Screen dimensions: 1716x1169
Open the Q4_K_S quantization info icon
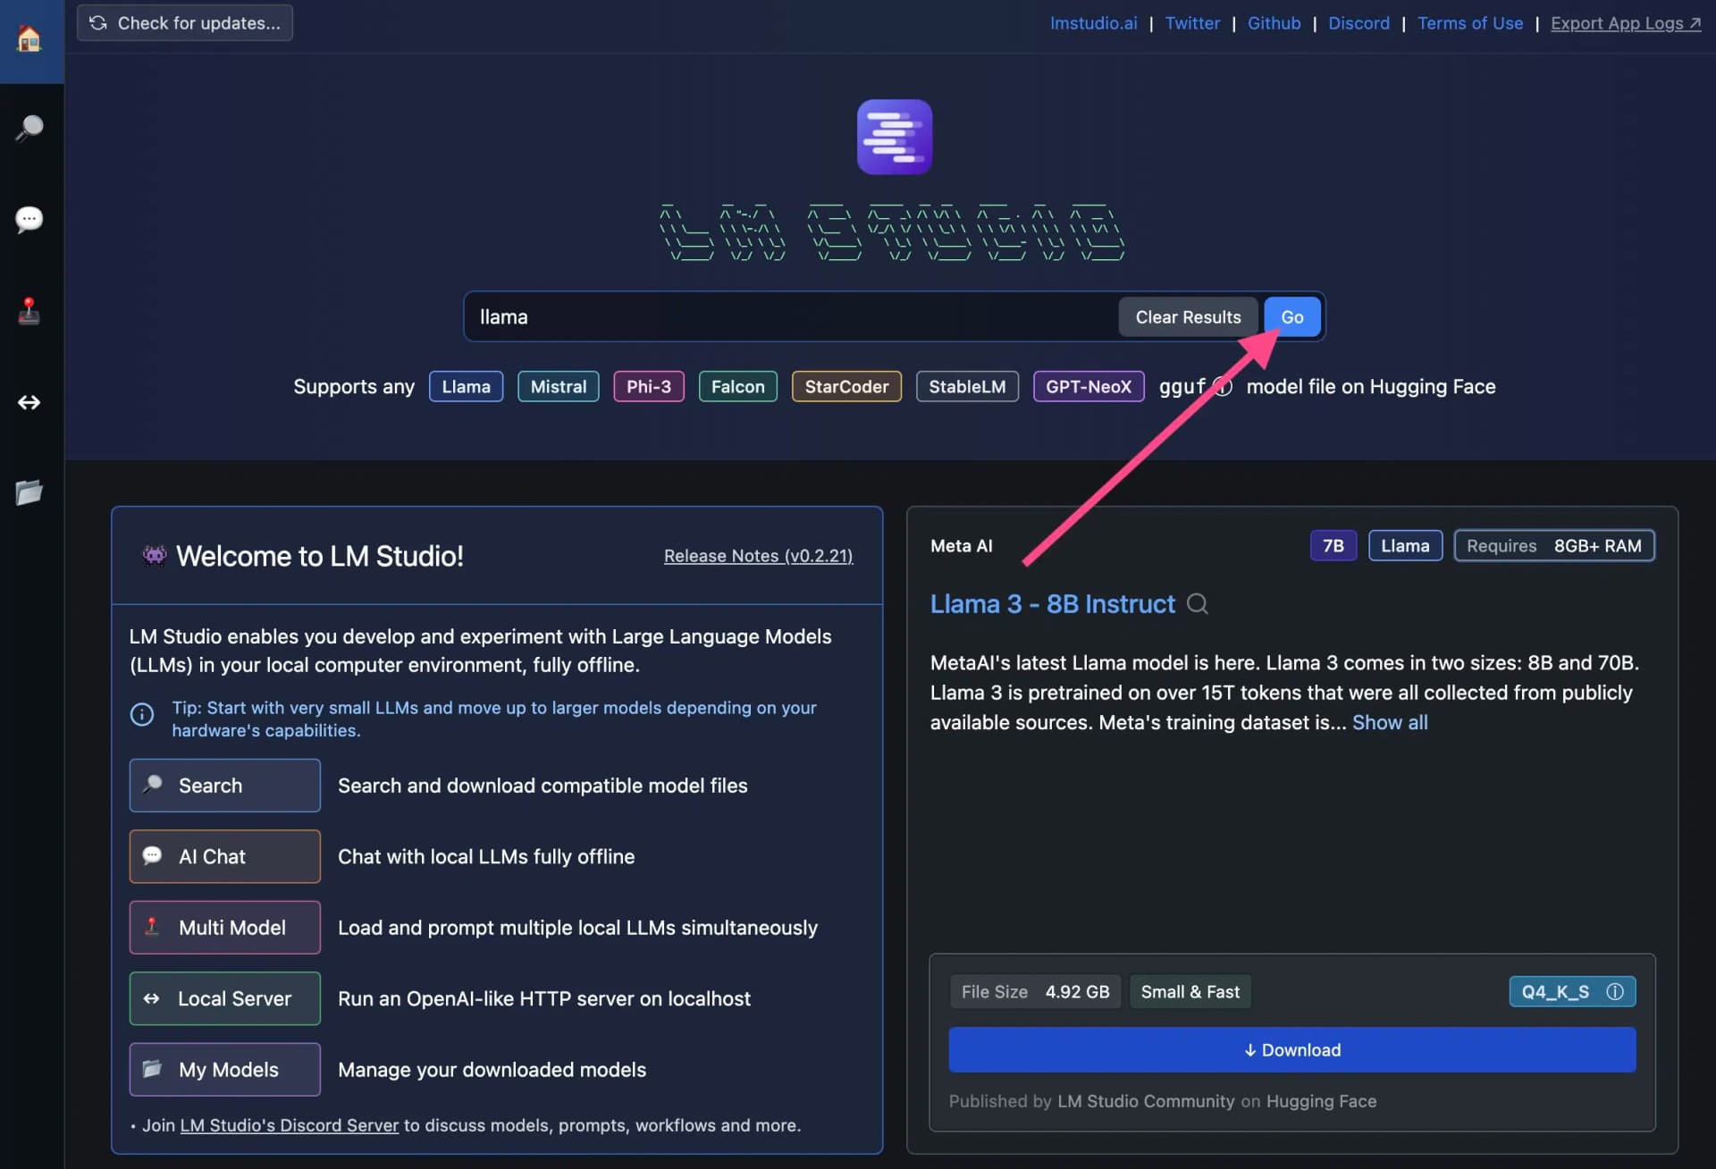(x=1615, y=992)
